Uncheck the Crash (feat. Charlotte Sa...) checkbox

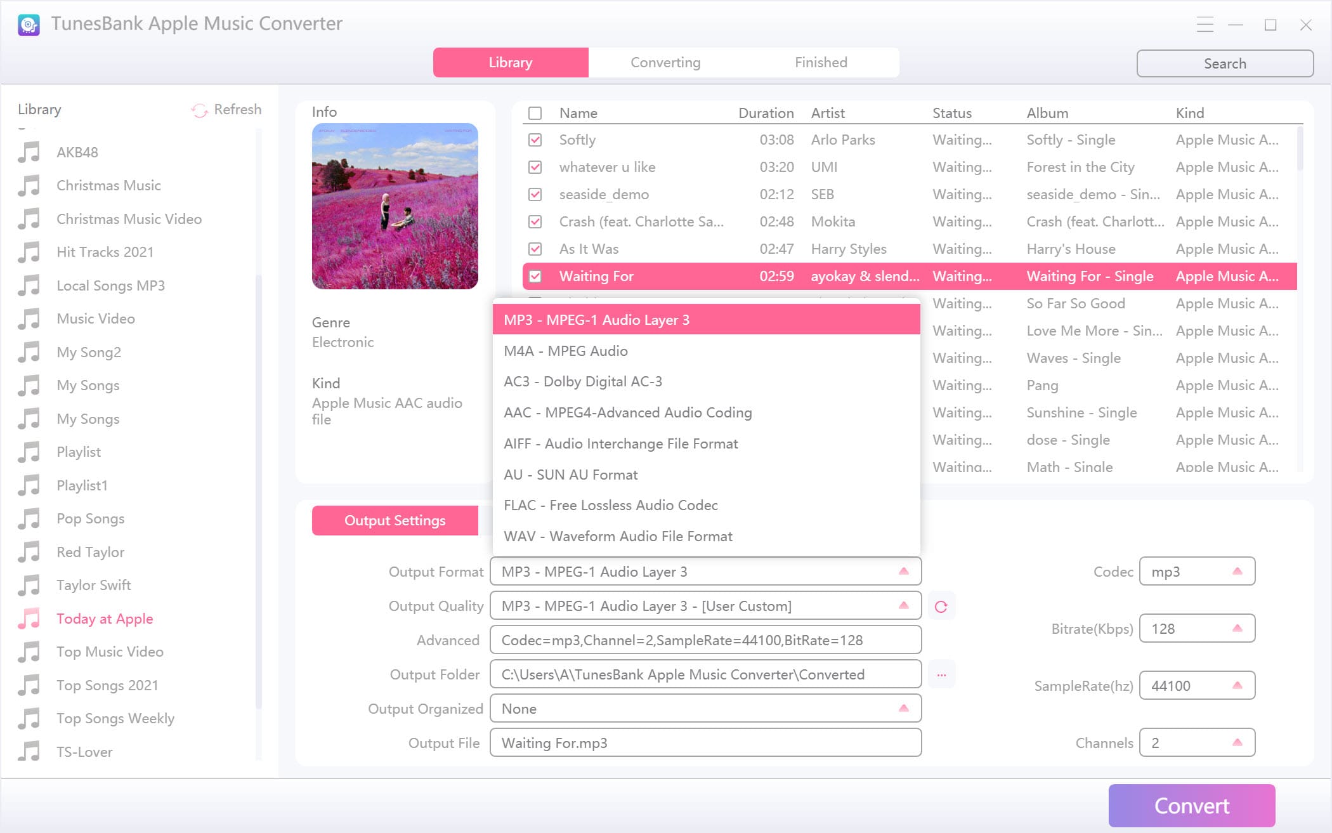tap(535, 221)
